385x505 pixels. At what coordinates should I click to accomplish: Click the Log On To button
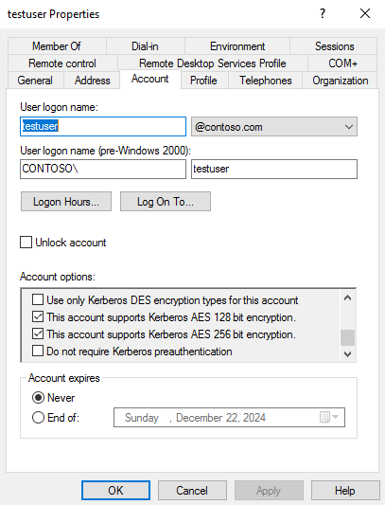pos(166,202)
